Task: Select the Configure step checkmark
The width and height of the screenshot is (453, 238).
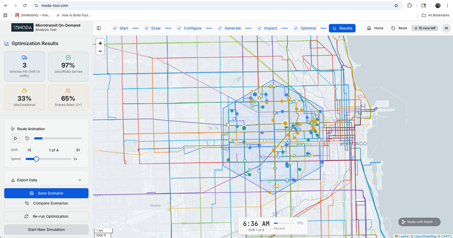Action: pos(179,28)
